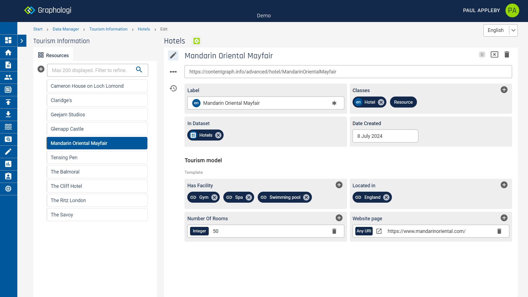This screenshot has height=297, width=528.
Task: Add a new Has Facility value
Action: [339, 185]
